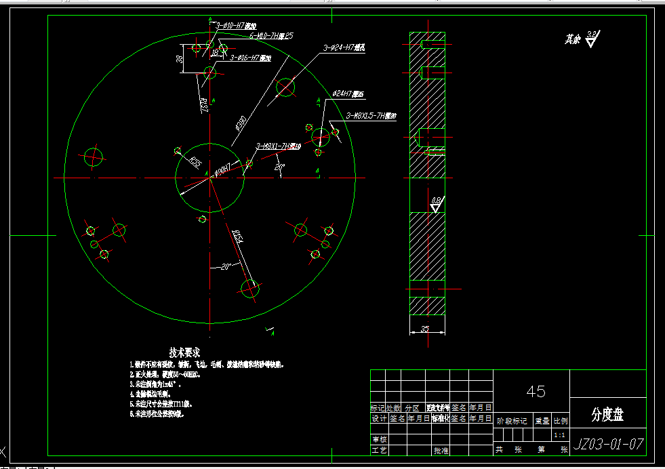Pick the 'ø90H7' bore dimension text
This screenshot has width=665, height=469.
pyautogui.click(x=222, y=169)
